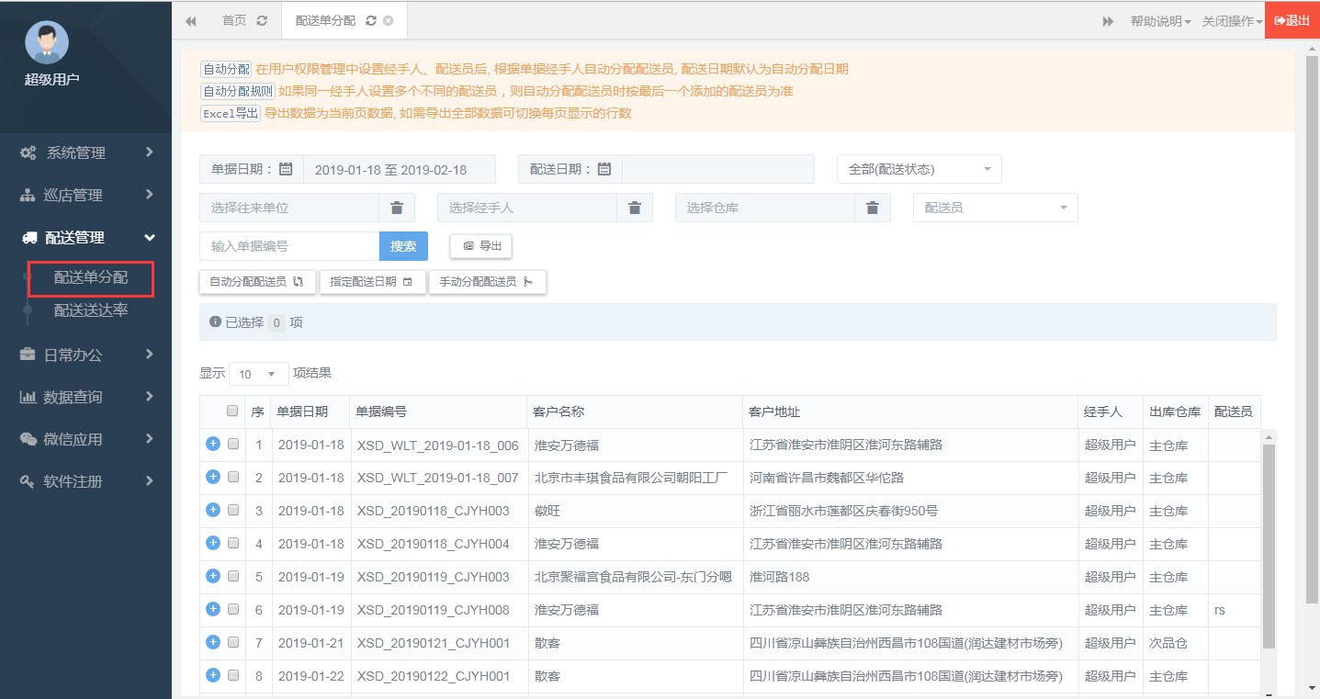Click the tab scroll-left double arrow
This screenshot has width=1320, height=699.
[x=191, y=21]
